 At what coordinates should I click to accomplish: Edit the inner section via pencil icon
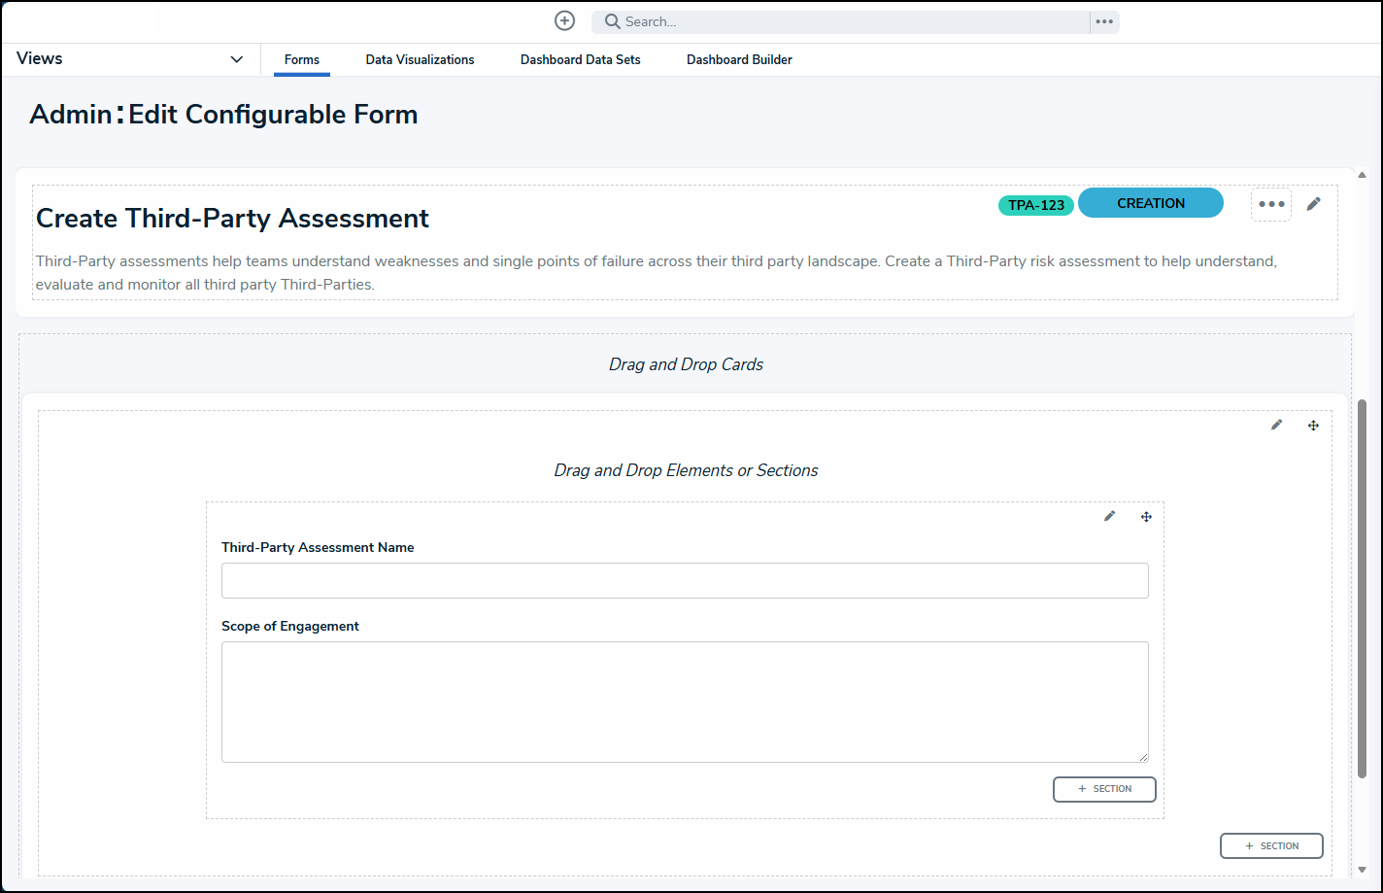pyautogui.click(x=1110, y=516)
